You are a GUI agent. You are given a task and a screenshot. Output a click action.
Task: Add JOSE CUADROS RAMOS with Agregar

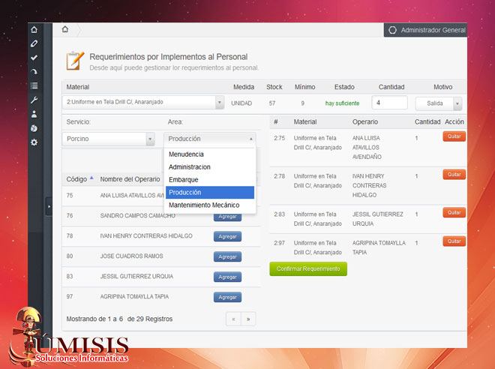[227, 256]
